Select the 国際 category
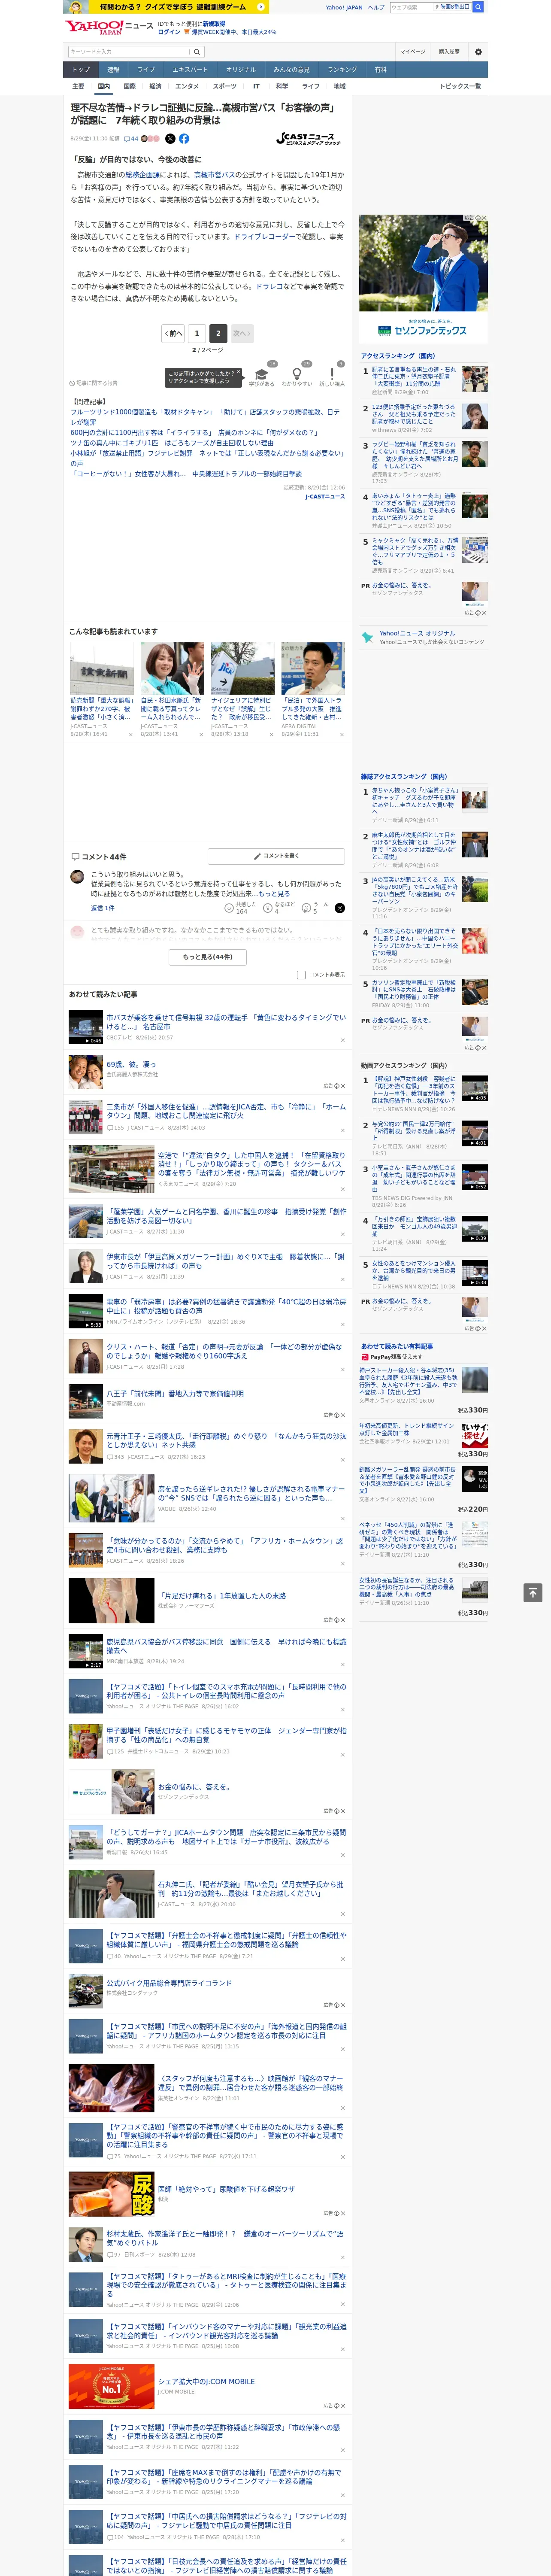The height and width of the screenshot is (2576, 551). pos(129,86)
